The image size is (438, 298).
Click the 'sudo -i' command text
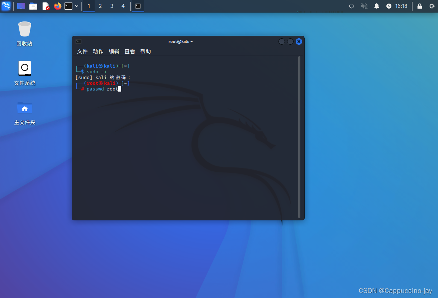point(97,72)
